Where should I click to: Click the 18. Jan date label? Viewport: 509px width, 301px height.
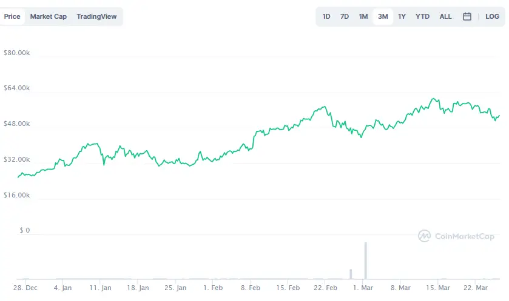(138, 288)
